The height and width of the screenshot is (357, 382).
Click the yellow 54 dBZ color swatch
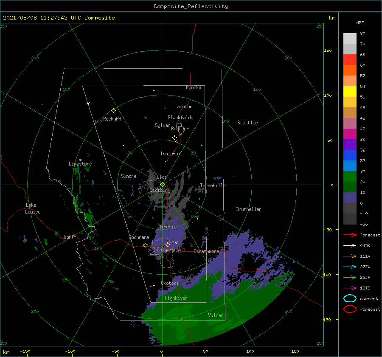pos(350,91)
